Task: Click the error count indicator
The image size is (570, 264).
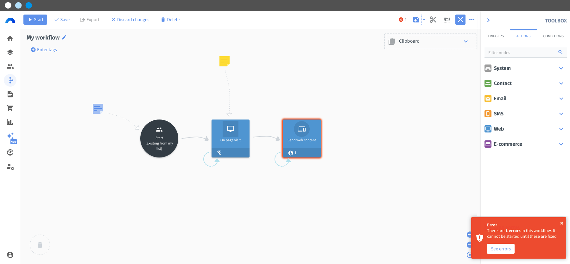Action: pos(402,20)
